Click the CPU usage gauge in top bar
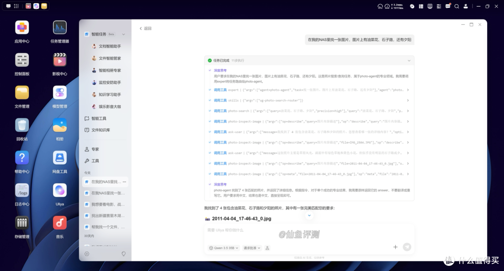Screen dimensions: 504x271 [380, 6]
